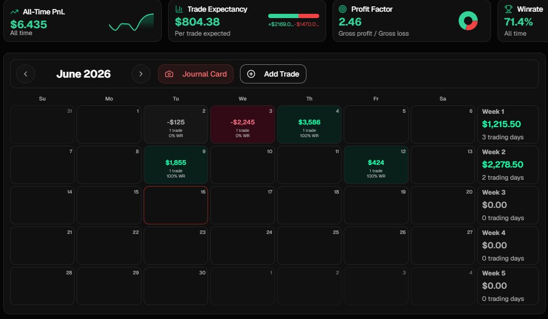This screenshot has width=548, height=319.
Task: Click the Profit Factor donut chart
Action: 468,21
